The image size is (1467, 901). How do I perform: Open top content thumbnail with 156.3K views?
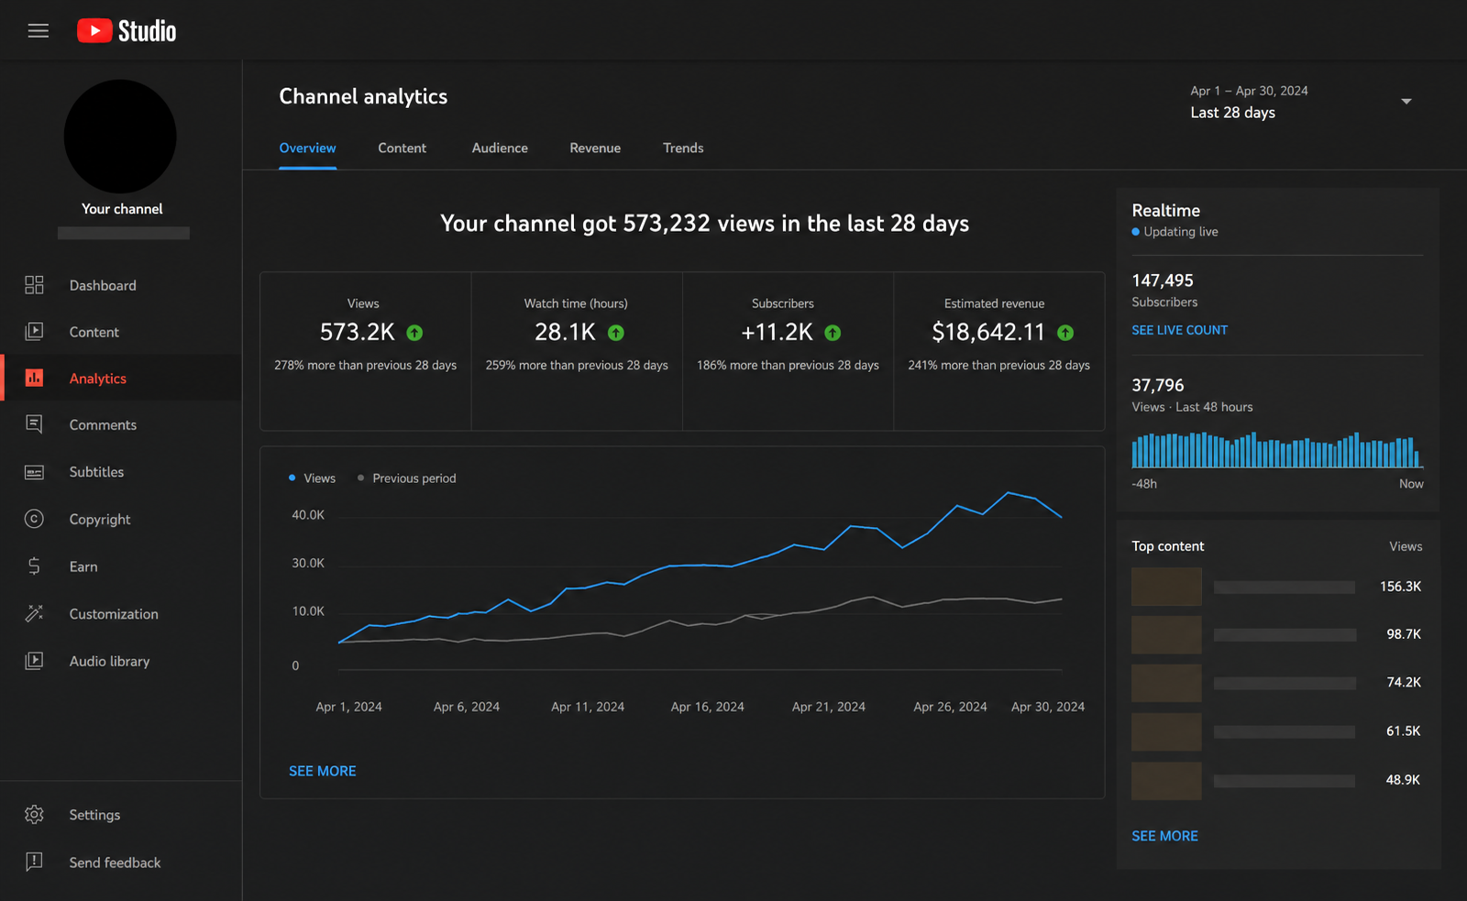(1166, 587)
